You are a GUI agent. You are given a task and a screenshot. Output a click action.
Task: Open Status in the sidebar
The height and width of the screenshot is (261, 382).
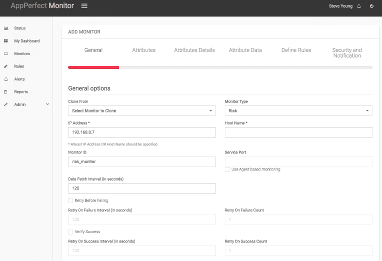19,28
